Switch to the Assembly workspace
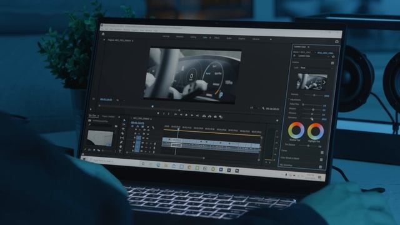400x225 pixels. 180,37
